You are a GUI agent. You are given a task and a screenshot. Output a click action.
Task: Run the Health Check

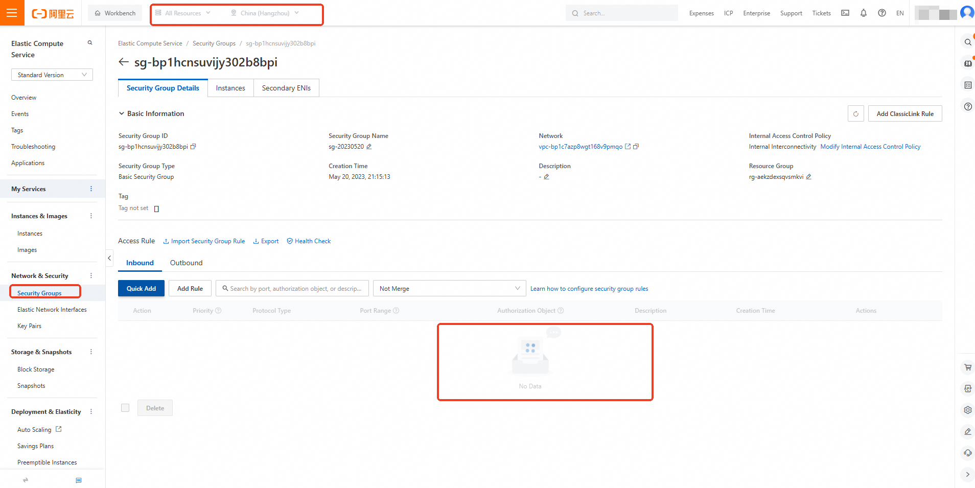tap(309, 241)
